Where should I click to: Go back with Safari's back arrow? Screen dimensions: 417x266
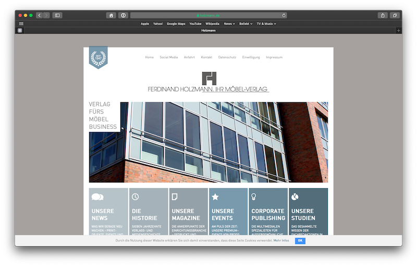(40, 16)
